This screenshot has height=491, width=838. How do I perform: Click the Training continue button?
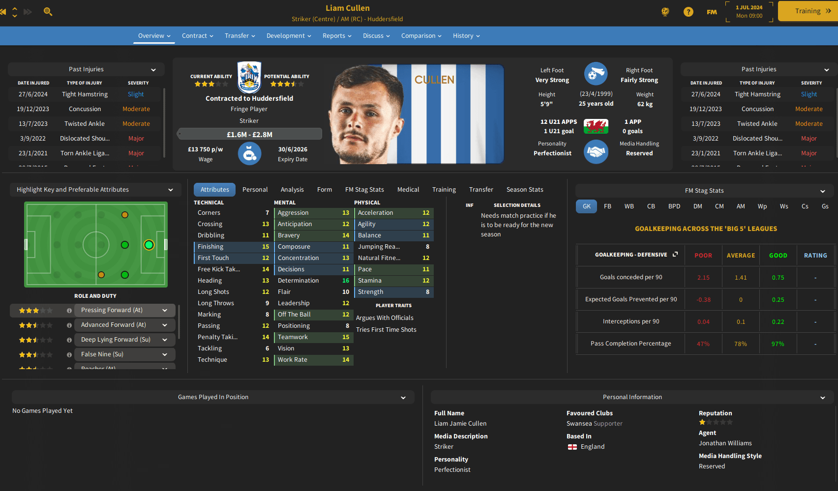pos(808,11)
